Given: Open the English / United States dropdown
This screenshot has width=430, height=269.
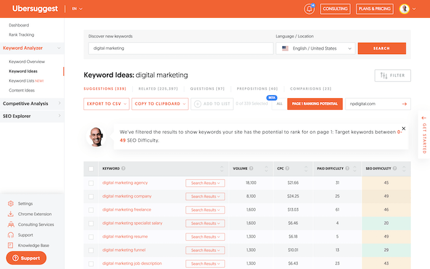Looking at the screenshot, I should coord(315,49).
